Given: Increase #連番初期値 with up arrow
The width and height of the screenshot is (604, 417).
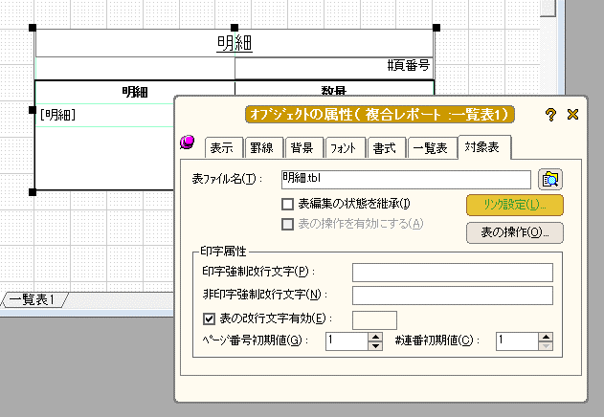Looking at the screenshot, I should [546, 336].
